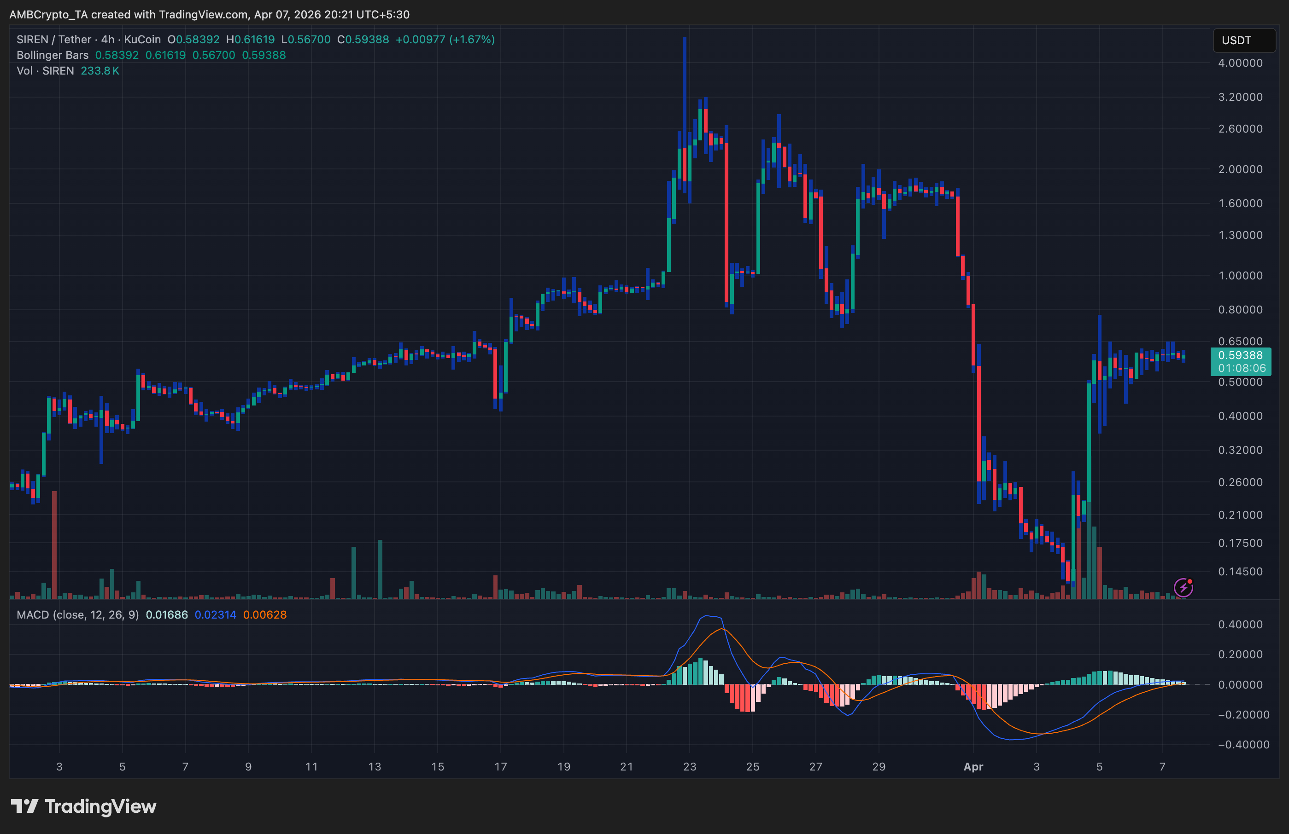Click the current price label 0.59388
This screenshot has width=1289, height=834.
pos(1240,355)
